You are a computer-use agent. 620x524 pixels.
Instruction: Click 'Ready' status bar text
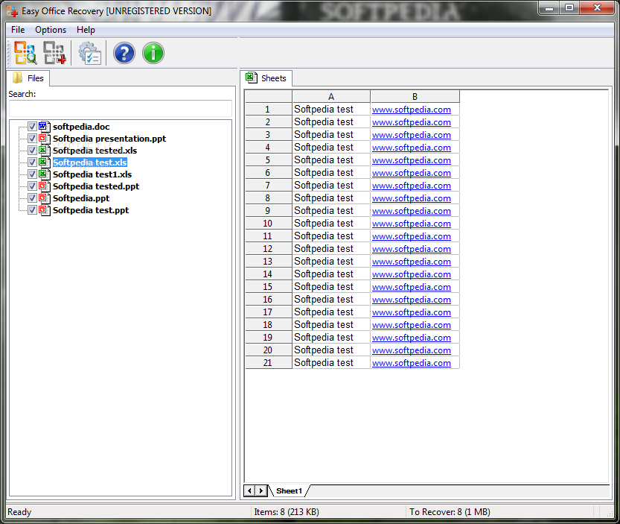tap(19, 512)
